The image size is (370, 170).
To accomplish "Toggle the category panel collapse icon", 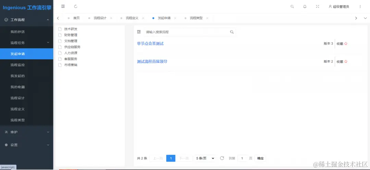I will (x=139, y=32).
